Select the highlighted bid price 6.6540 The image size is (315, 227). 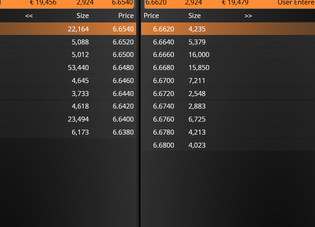tap(123, 29)
